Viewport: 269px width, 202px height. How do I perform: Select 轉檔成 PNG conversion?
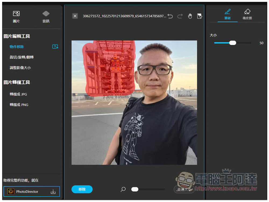click(x=19, y=105)
